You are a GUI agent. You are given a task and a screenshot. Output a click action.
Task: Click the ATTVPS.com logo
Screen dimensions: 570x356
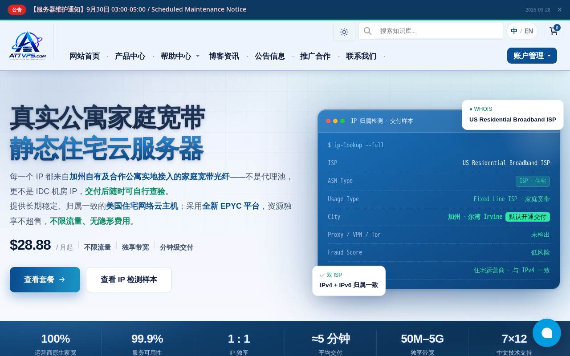(27, 45)
